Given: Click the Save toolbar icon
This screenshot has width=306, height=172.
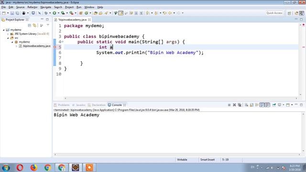Looking at the screenshot, I should point(12,13).
